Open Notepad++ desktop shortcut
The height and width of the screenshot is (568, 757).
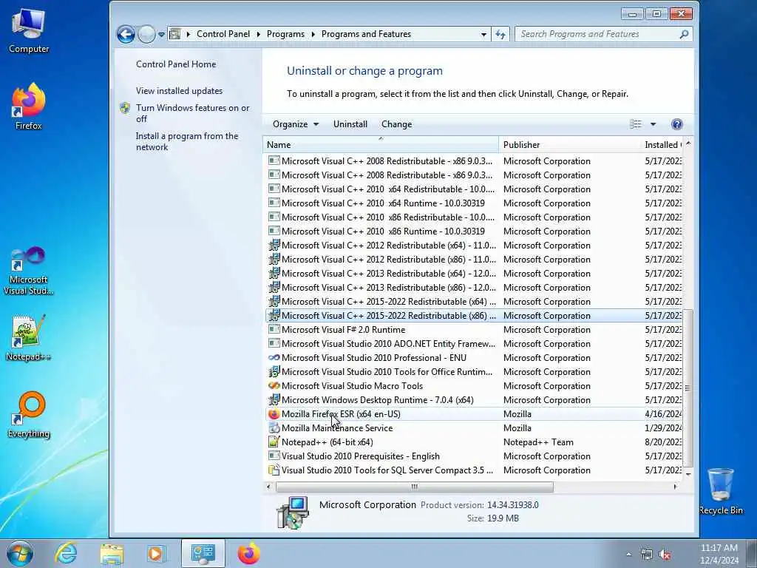[29, 337]
